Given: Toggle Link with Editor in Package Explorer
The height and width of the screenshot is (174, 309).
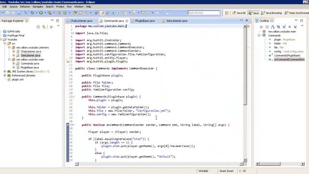Looking at the screenshot, I should [x=44, y=27].
